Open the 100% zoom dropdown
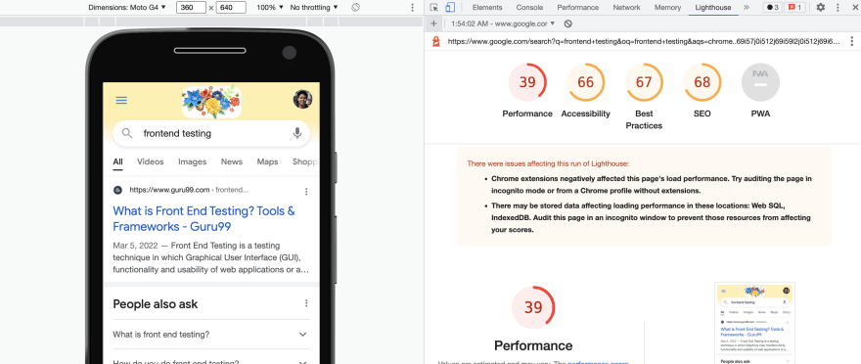This screenshot has height=364, width=861. point(270,8)
